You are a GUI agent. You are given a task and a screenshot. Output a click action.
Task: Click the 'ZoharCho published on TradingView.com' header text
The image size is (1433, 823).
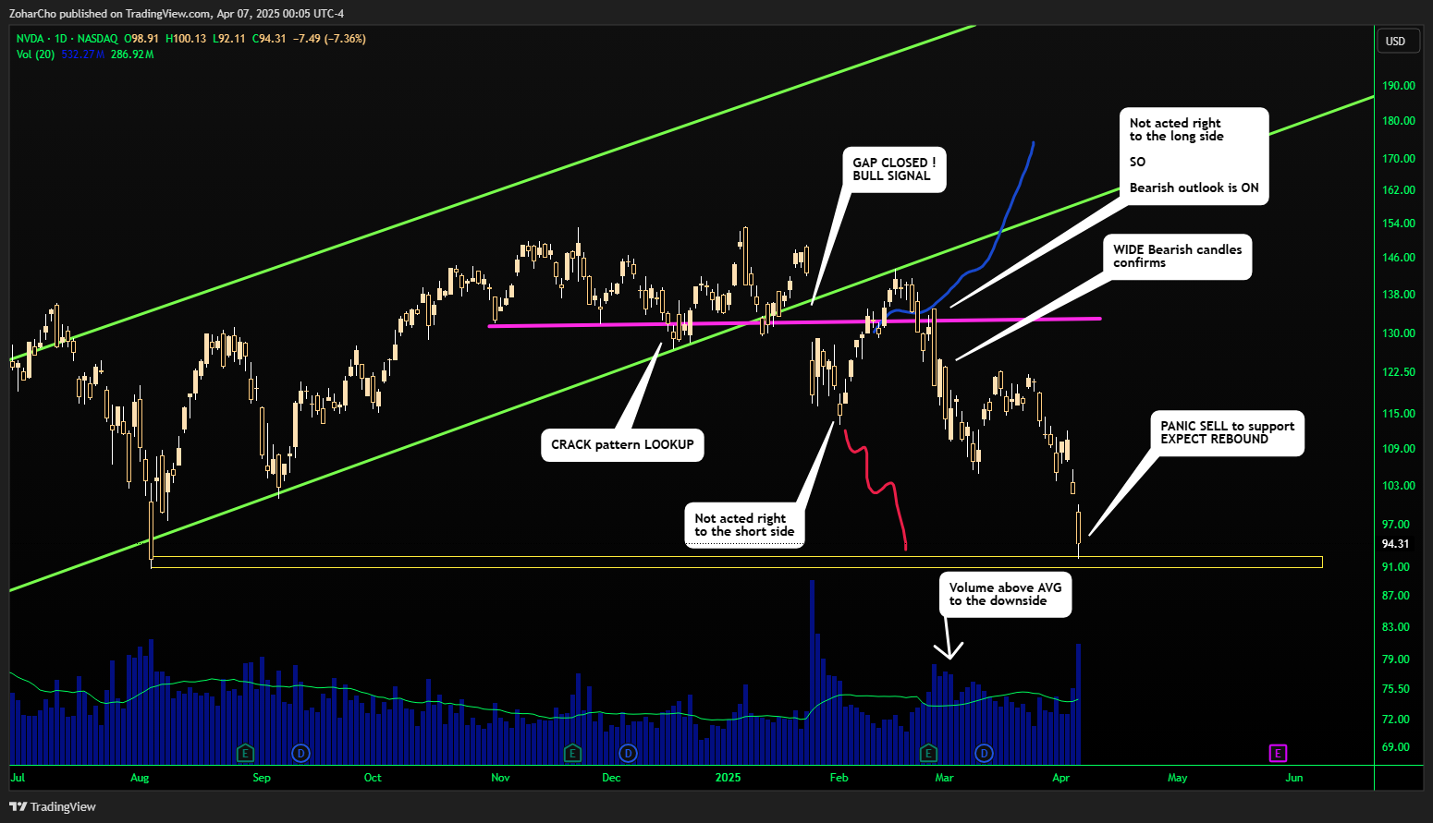110,14
